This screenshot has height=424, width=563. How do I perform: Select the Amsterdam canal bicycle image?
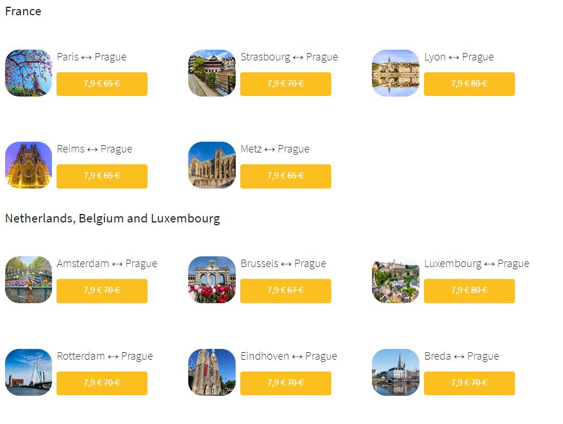tap(28, 280)
